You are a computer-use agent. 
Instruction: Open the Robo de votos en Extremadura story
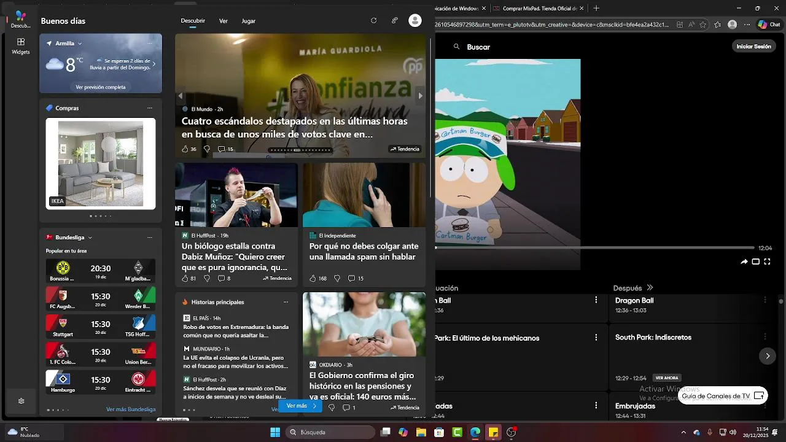[x=236, y=331]
